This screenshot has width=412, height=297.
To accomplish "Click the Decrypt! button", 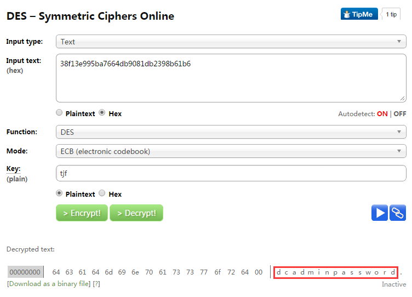I will tap(136, 213).
